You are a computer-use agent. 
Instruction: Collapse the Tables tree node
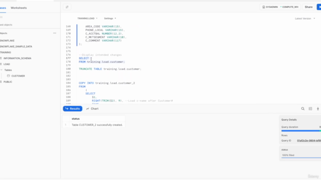[x=2, y=70]
